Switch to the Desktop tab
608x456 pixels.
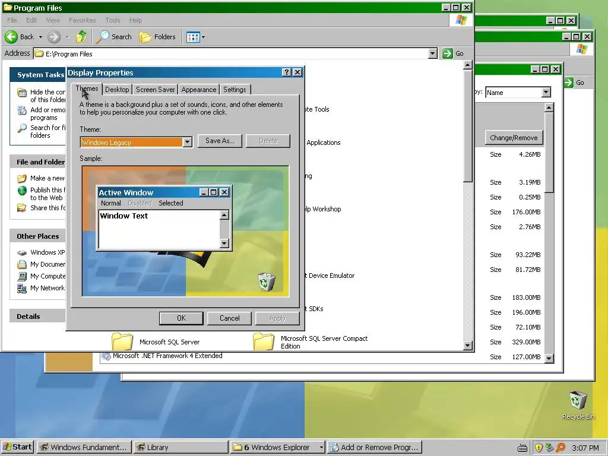117,90
